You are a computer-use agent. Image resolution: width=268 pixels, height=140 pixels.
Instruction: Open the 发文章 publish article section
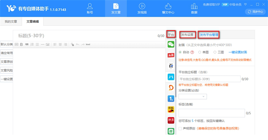(116, 9)
